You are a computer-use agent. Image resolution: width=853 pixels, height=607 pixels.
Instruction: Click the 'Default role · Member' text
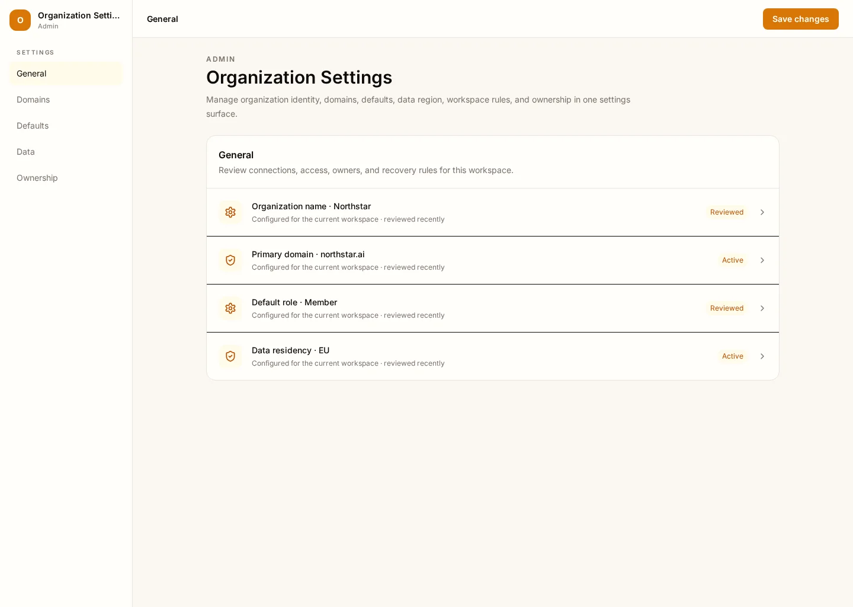pos(294,302)
